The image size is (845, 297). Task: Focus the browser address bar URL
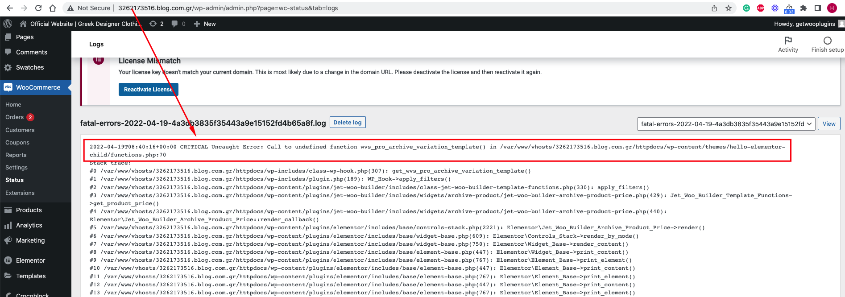pos(228,8)
